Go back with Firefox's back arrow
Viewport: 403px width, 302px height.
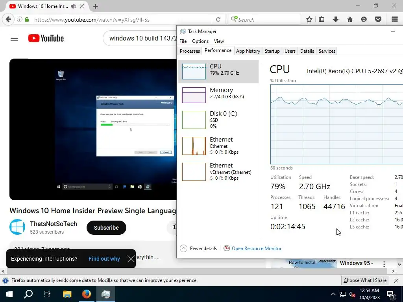pos(8,20)
